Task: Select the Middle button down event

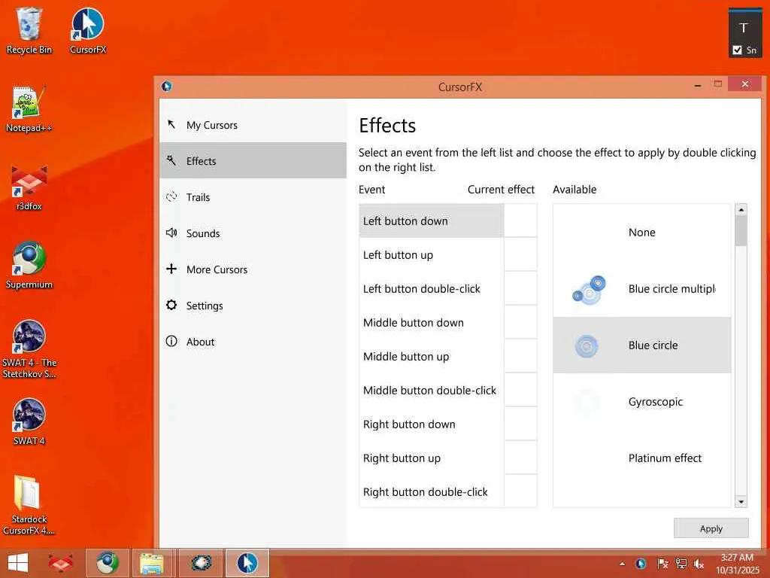Action: pyautogui.click(x=431, y=323)
